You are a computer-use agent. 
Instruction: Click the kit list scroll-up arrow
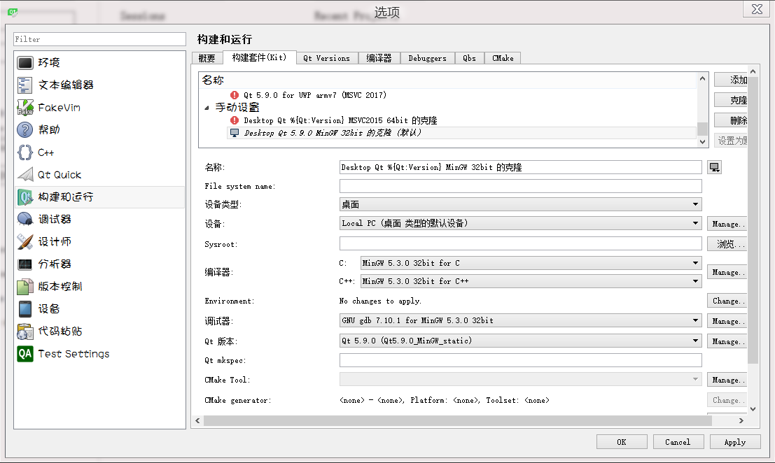tap(702, 78)
